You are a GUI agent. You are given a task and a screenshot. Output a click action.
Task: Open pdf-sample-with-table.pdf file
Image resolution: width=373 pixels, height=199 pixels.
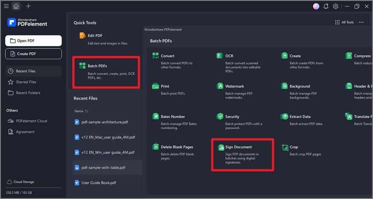[x=107, y=168]
